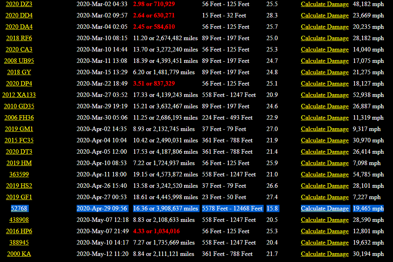Open the 2008 UB95 asteroid link
Image resolution: width=393 pixels, height=262 pixels.
pos(19,61)
